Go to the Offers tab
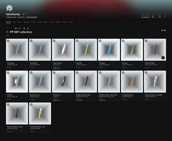 coord(46,22)
